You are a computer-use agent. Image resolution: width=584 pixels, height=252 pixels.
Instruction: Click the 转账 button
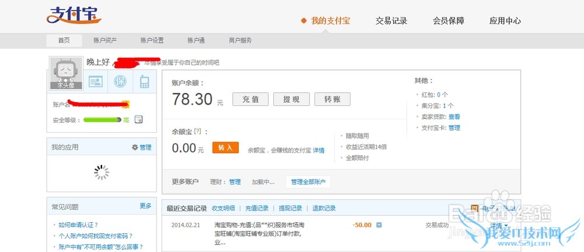332,99
